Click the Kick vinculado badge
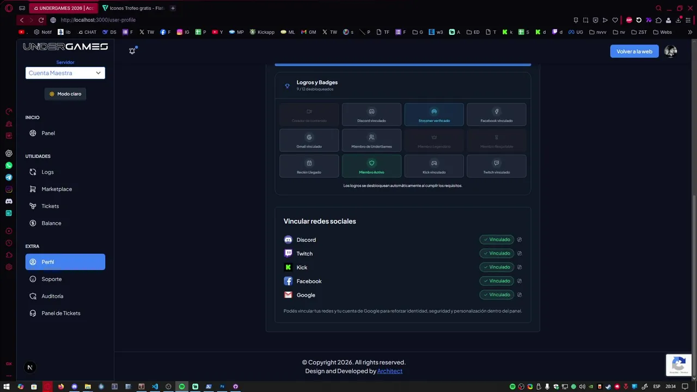The image size is (697, 392). (434, 166)
